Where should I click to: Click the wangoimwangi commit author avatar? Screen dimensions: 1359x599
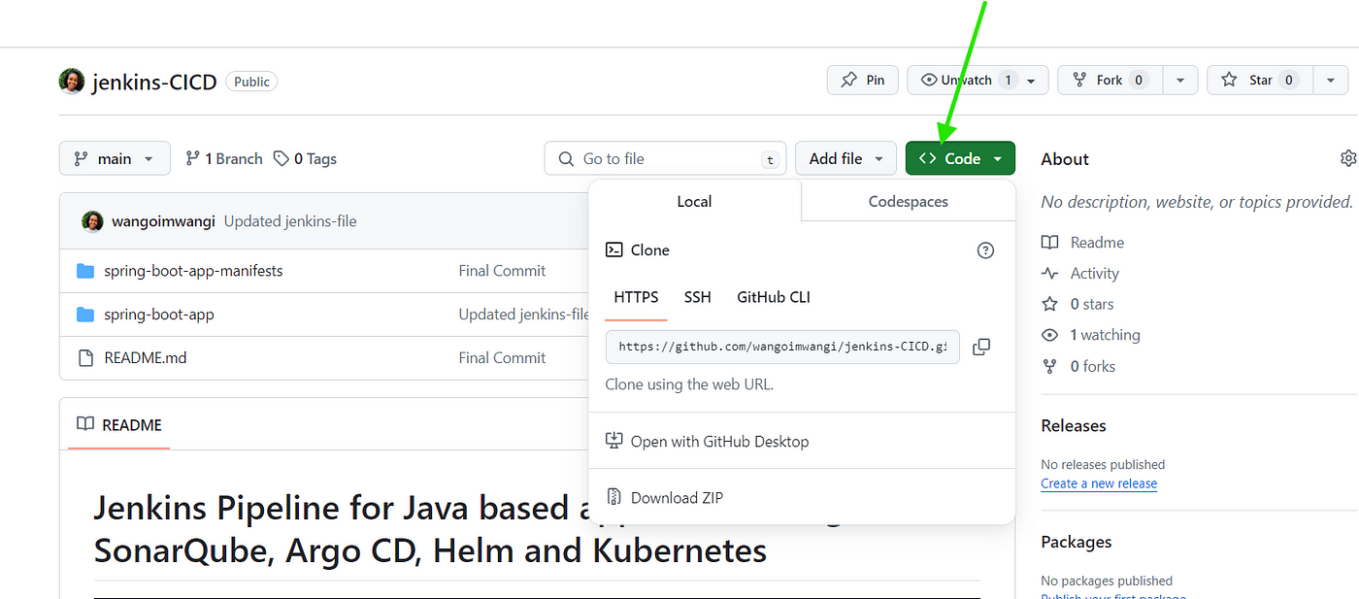92,221
